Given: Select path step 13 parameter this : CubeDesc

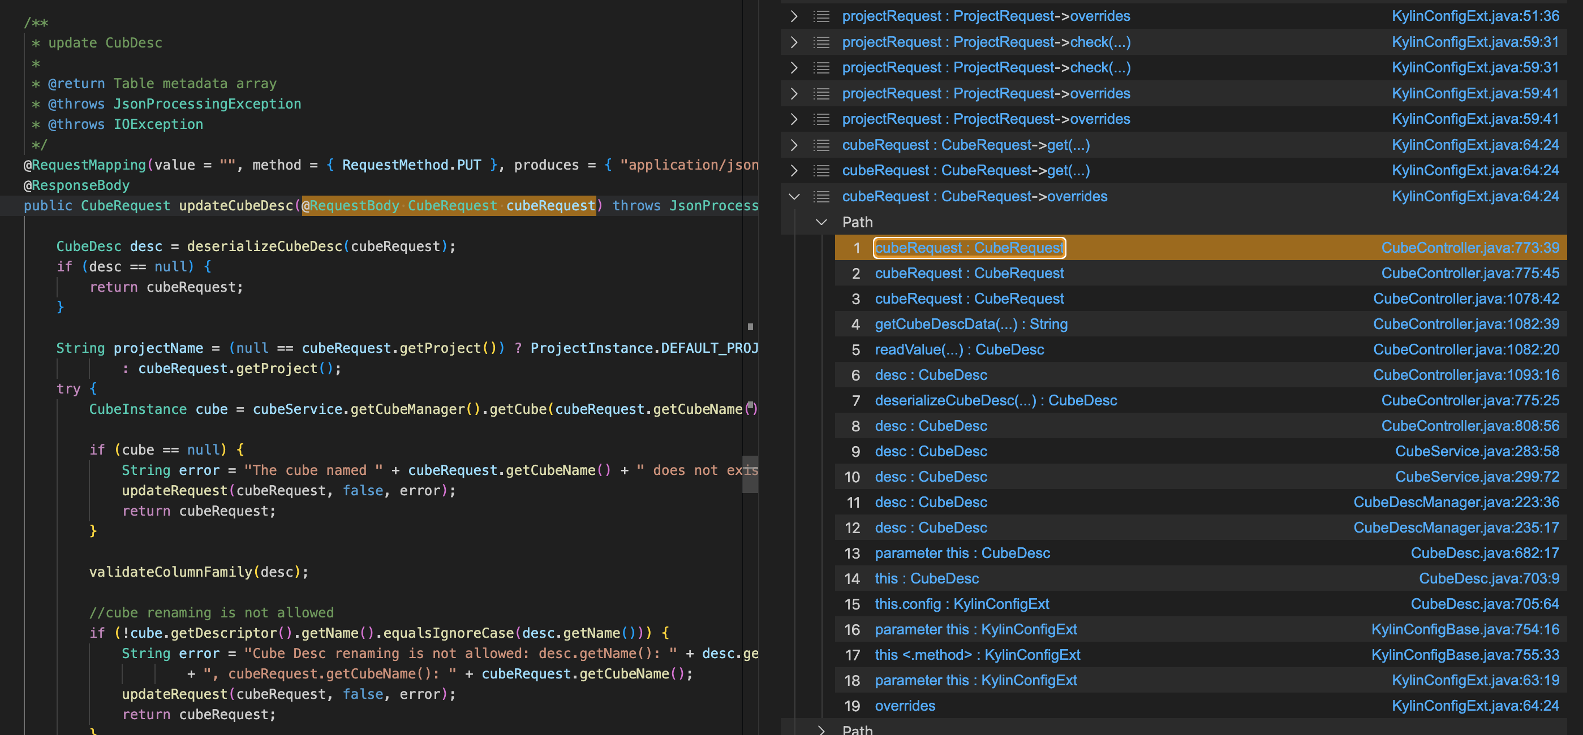Looking at the screenshot, I should click(962, 554).
